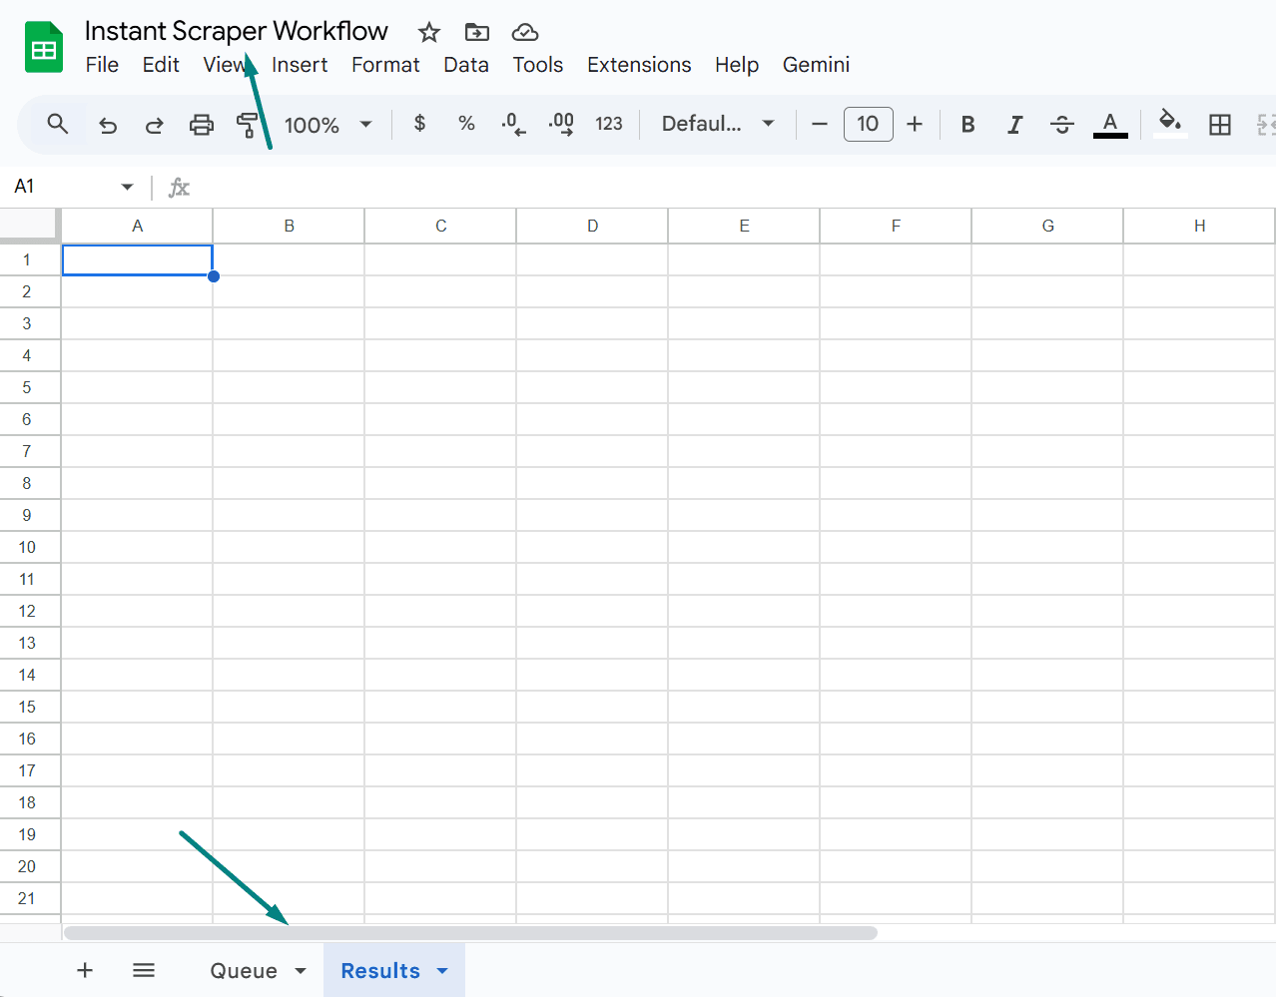Increase decimal places
1276x997 pixels.
point(561,124)
